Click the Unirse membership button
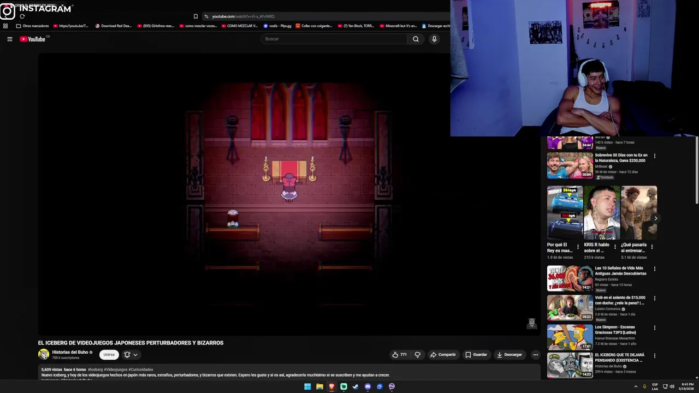 (x=109, y=355)
